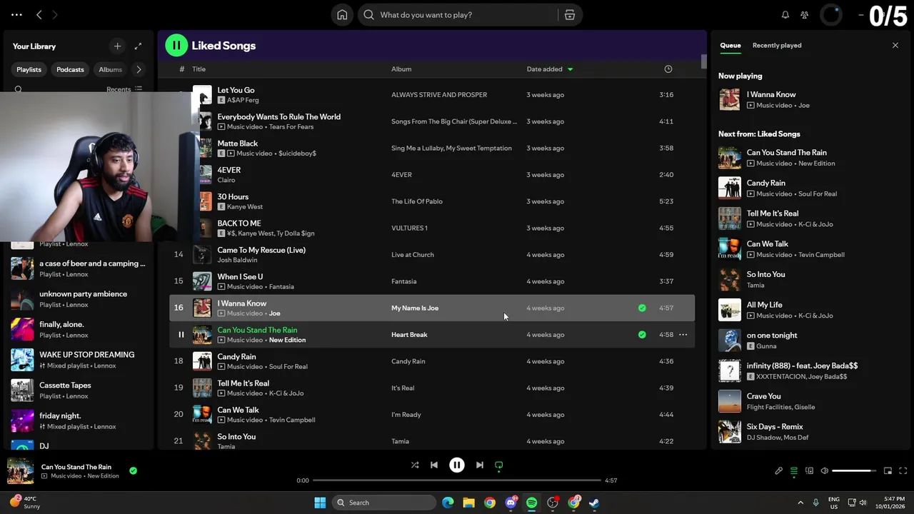Seek within the playback progress bar
This screenshot has width=914, height=514.
click(x=457, y=480)
